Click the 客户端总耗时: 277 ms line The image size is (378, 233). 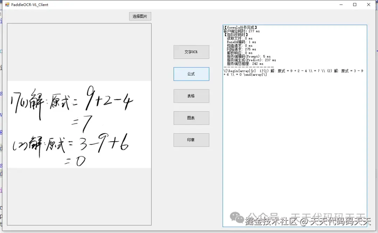[241, 31]
